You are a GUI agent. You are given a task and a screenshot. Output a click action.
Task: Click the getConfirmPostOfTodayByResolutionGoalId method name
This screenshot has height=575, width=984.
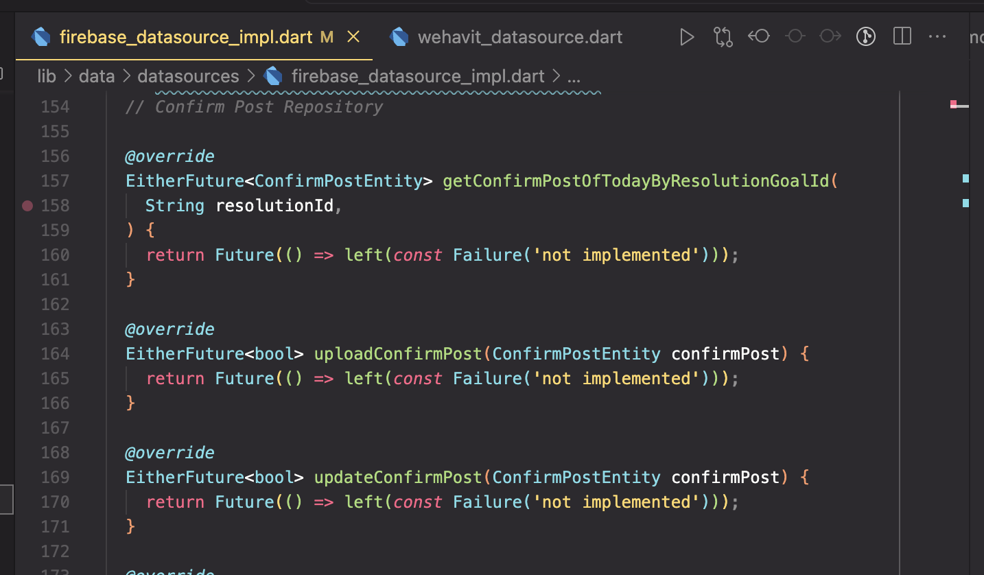point(636,181)
